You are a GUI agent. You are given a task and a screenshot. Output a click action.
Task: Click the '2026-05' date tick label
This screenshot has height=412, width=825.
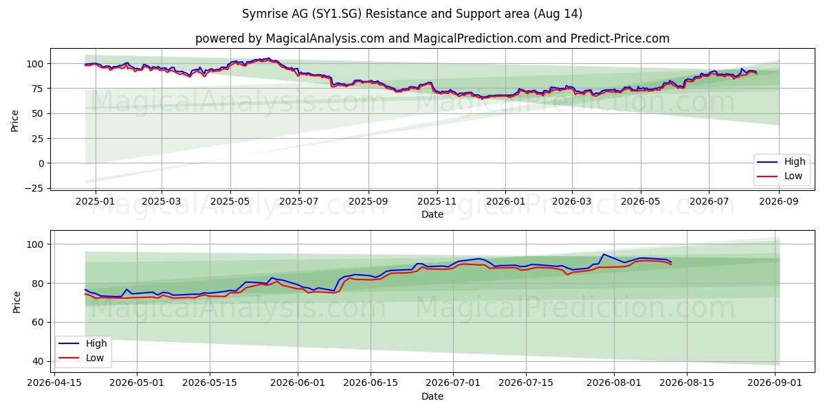[641, 202]
